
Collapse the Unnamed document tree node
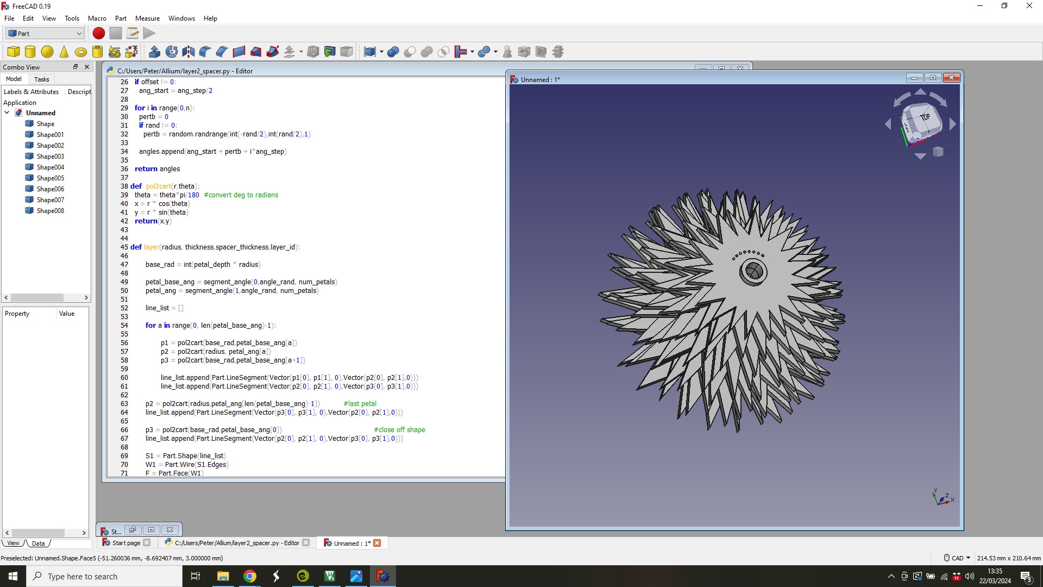tap(7, 113)
